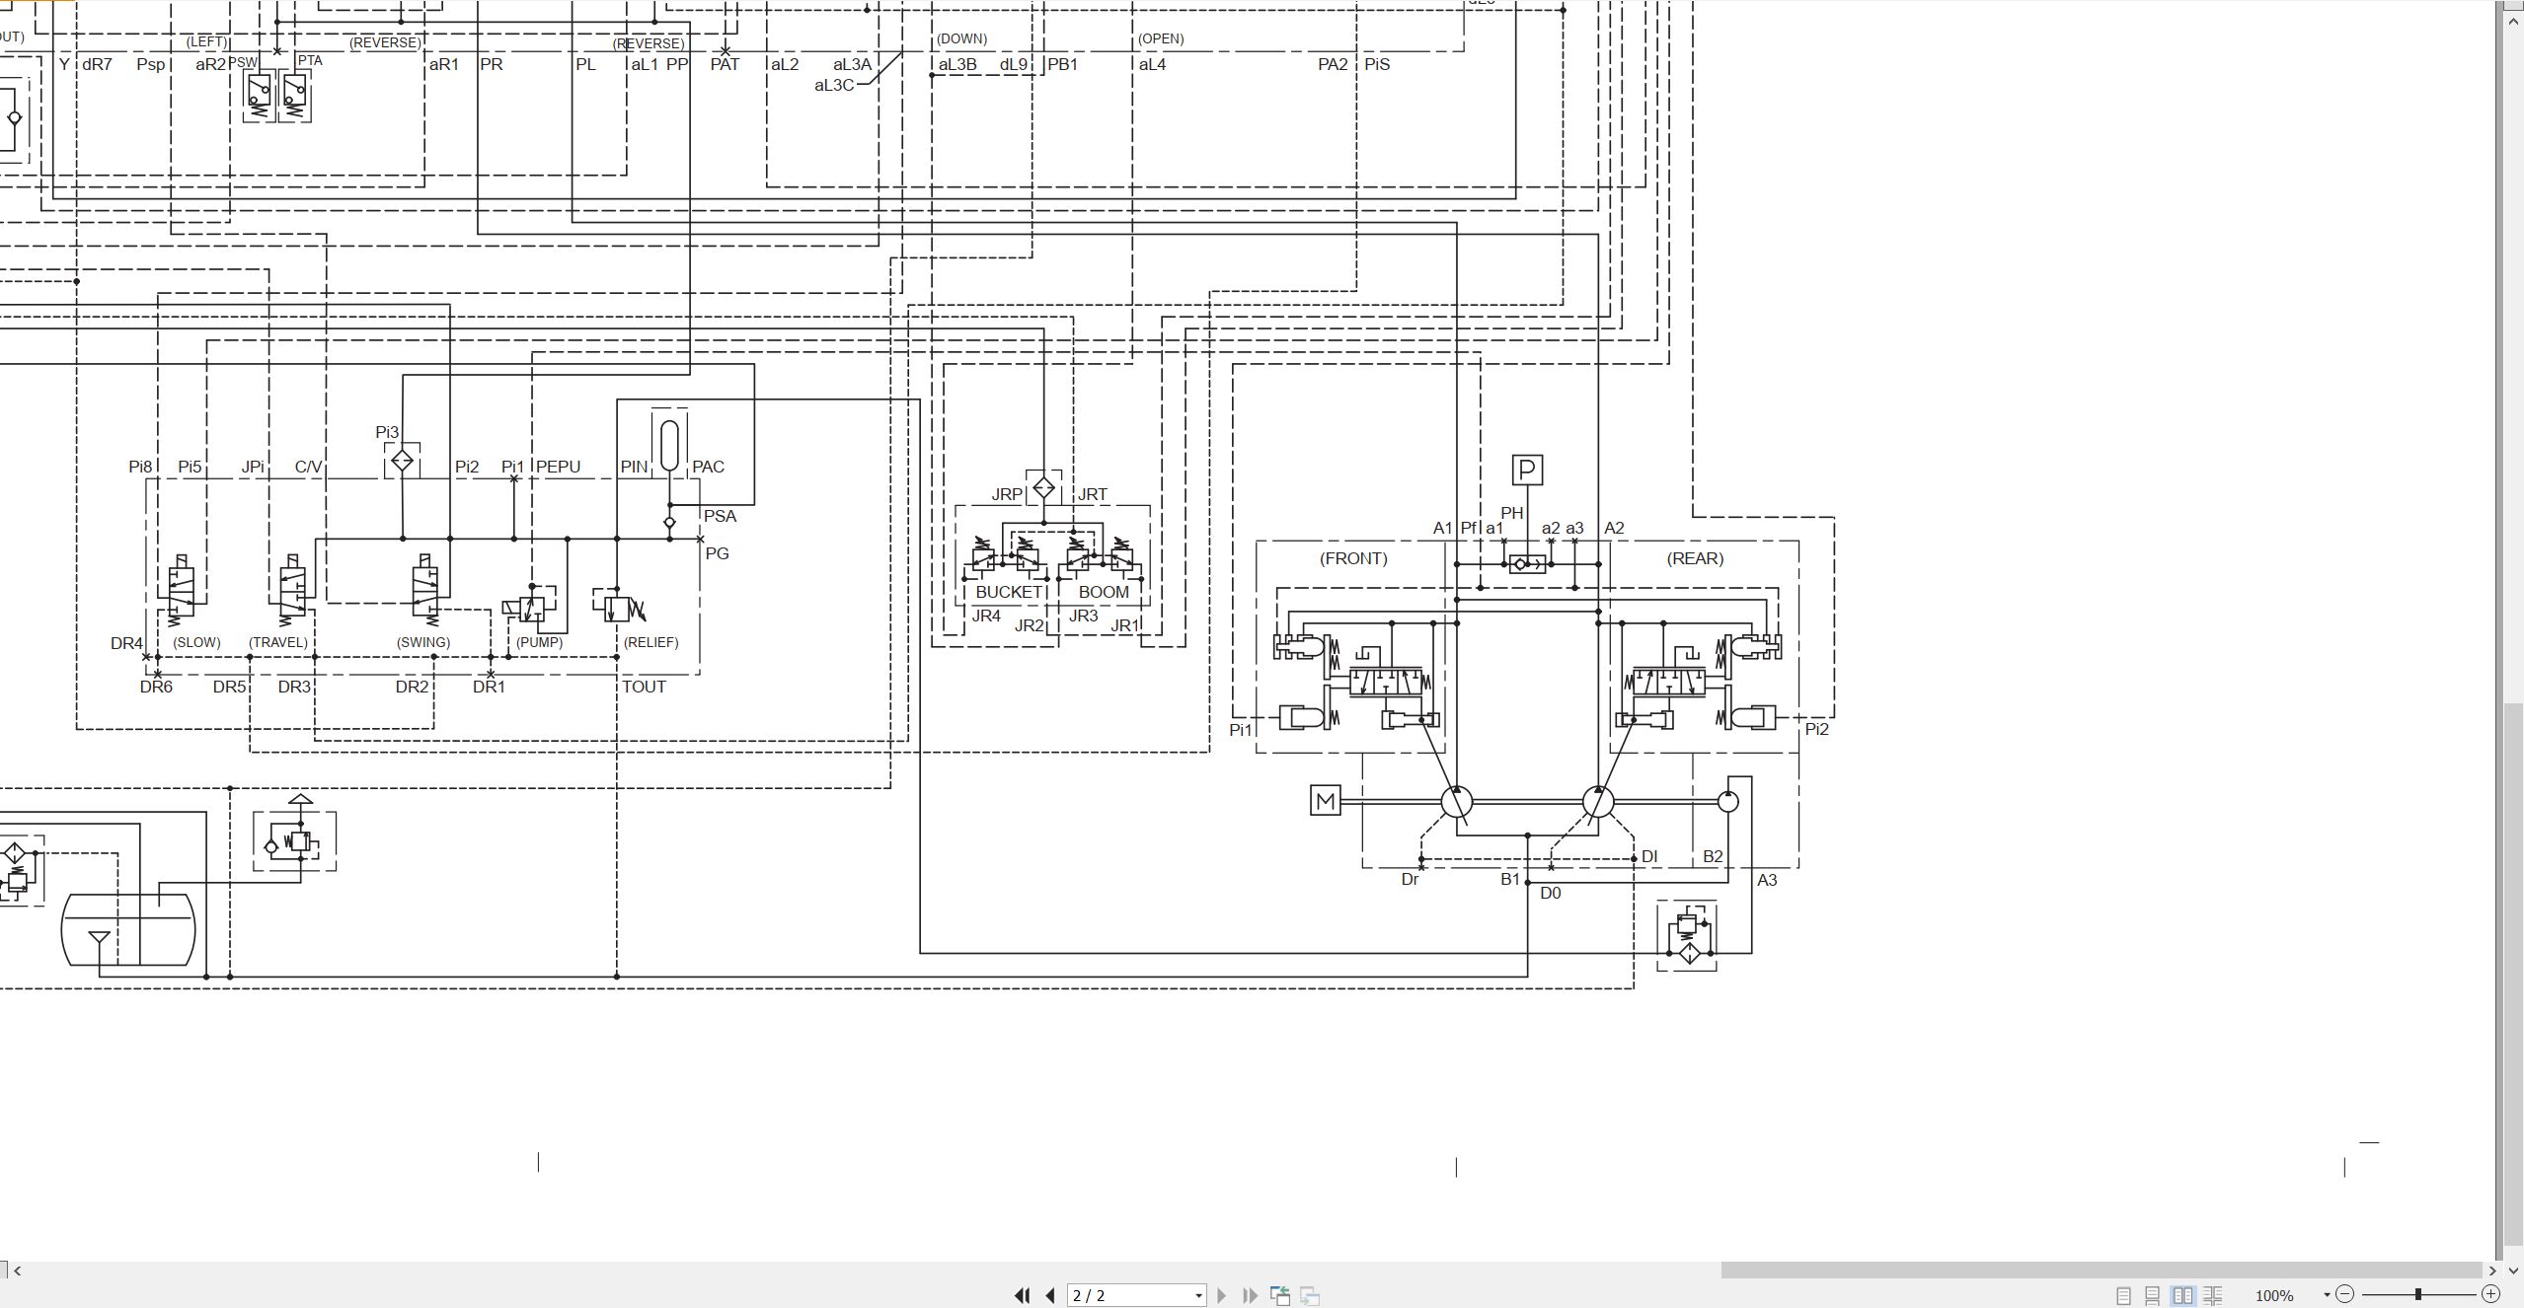Click the vertical scrollbar thumb
Screen dimensions: 2524x1308
point(2514,977)
